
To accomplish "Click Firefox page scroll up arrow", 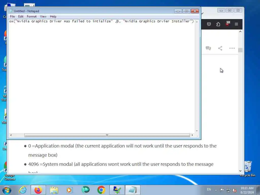I will (x=240, y=31).
